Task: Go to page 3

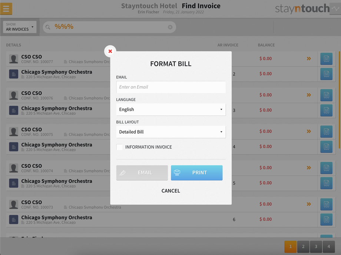Action: click(316, 246)
